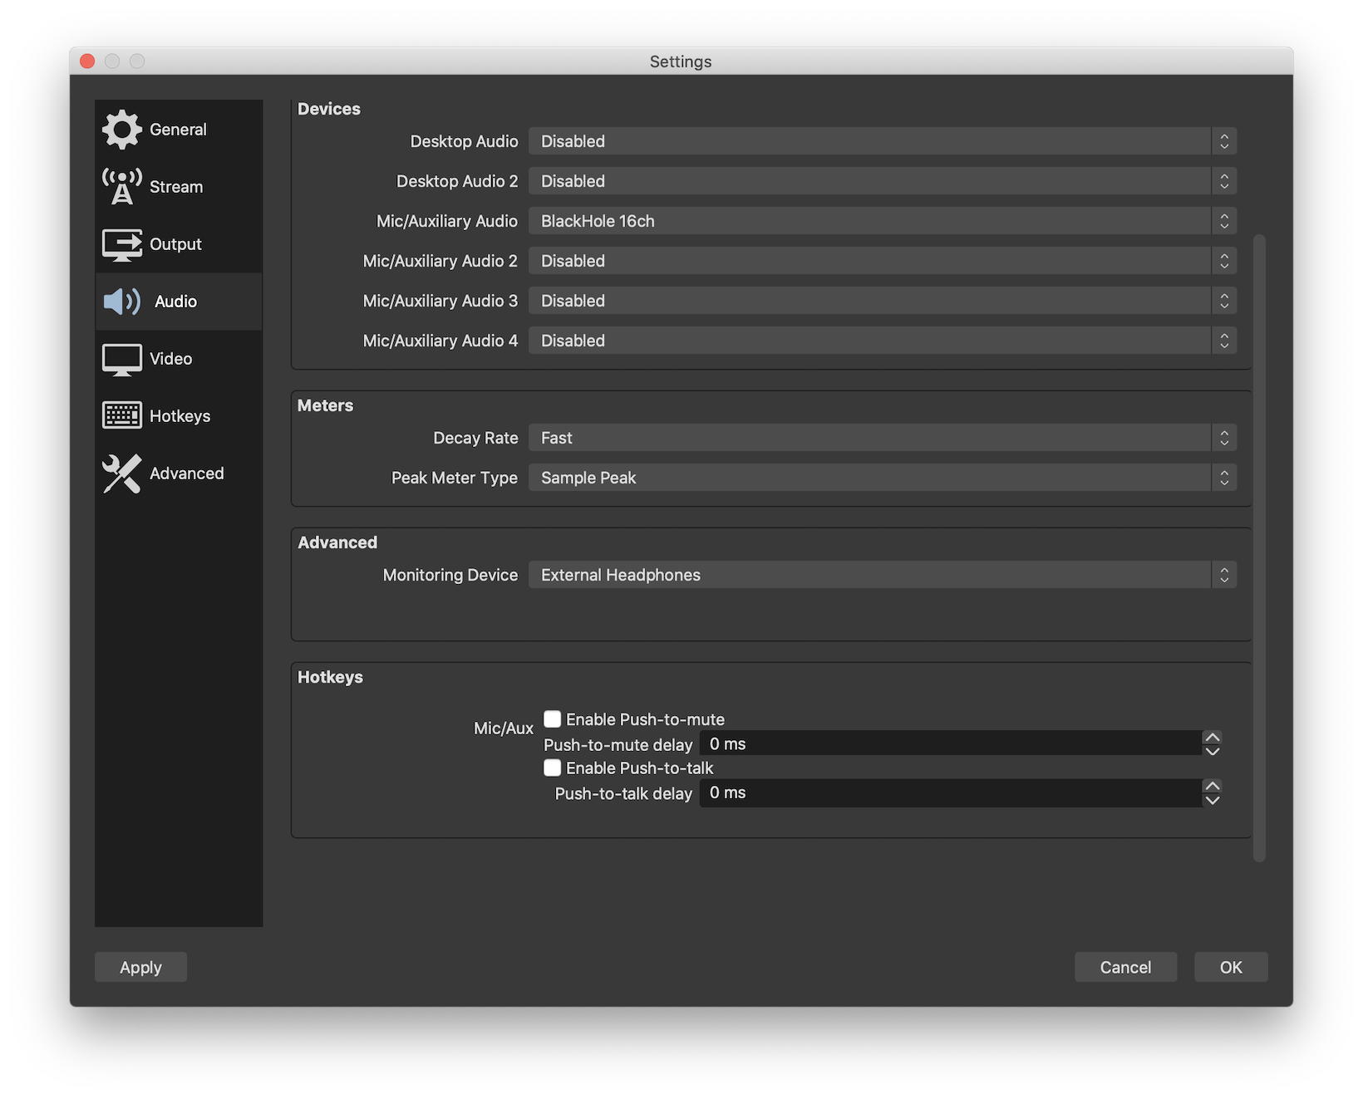
Task: Open the Desktop Audio dropdown
Action: [883, 141]
